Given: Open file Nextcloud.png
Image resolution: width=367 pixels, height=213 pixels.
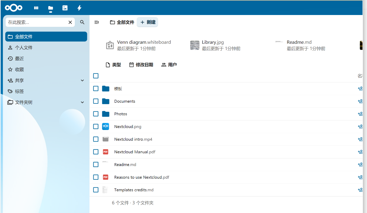Looking at the screenshot, I should coord(128,126).
